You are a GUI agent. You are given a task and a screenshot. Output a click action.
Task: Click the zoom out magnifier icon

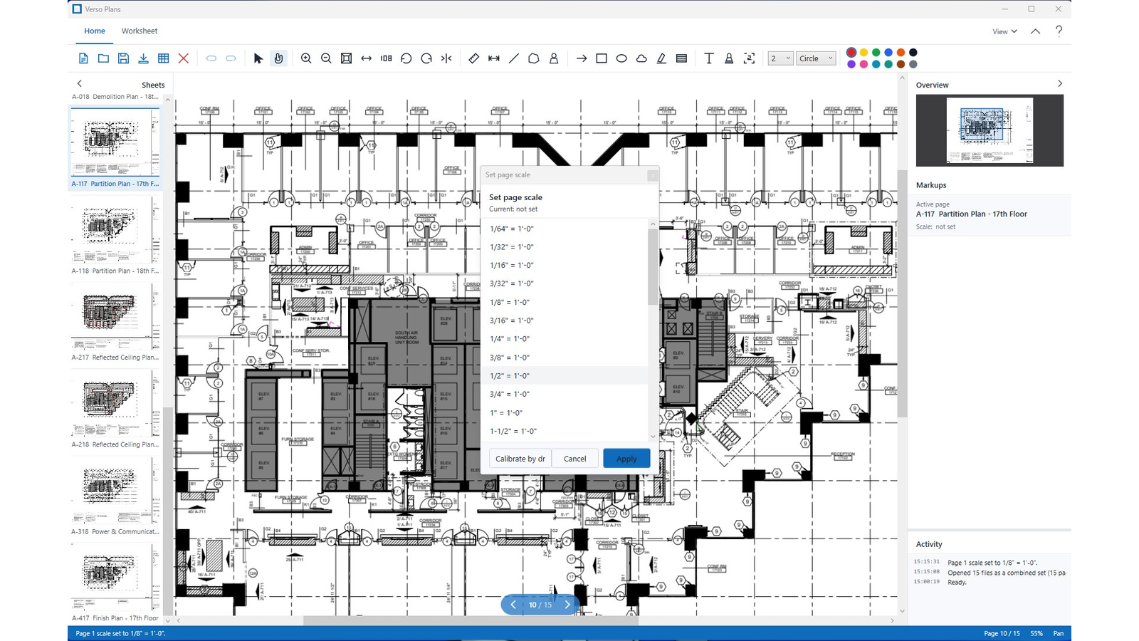tap(326, 58)
